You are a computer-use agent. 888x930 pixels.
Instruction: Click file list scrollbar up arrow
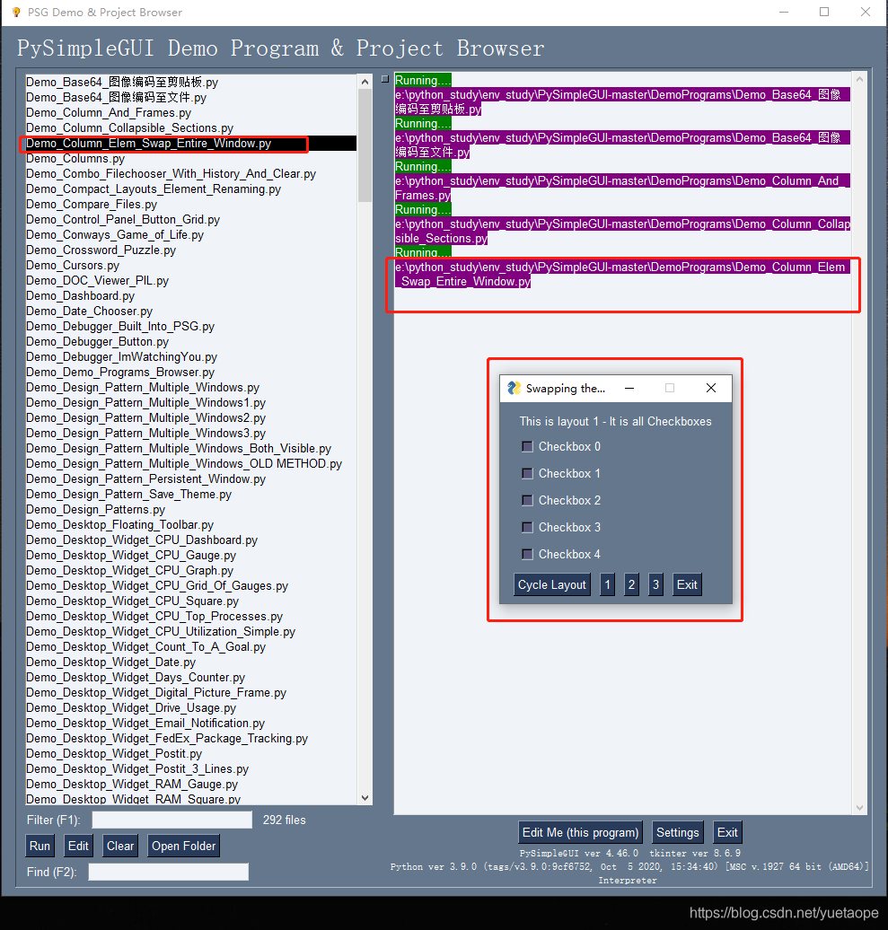tap(365, 82)
